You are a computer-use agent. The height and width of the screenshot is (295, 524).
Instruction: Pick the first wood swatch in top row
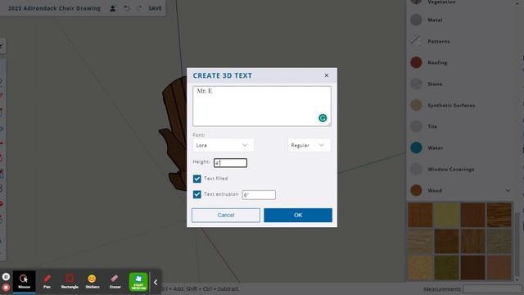pos(420,215)
